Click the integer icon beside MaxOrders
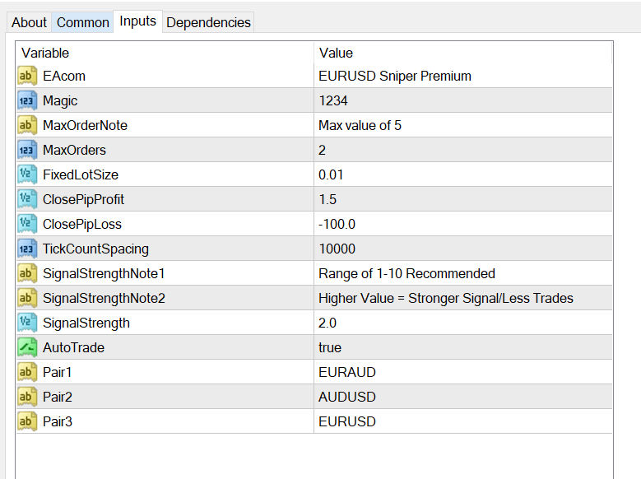 [27, 150]
